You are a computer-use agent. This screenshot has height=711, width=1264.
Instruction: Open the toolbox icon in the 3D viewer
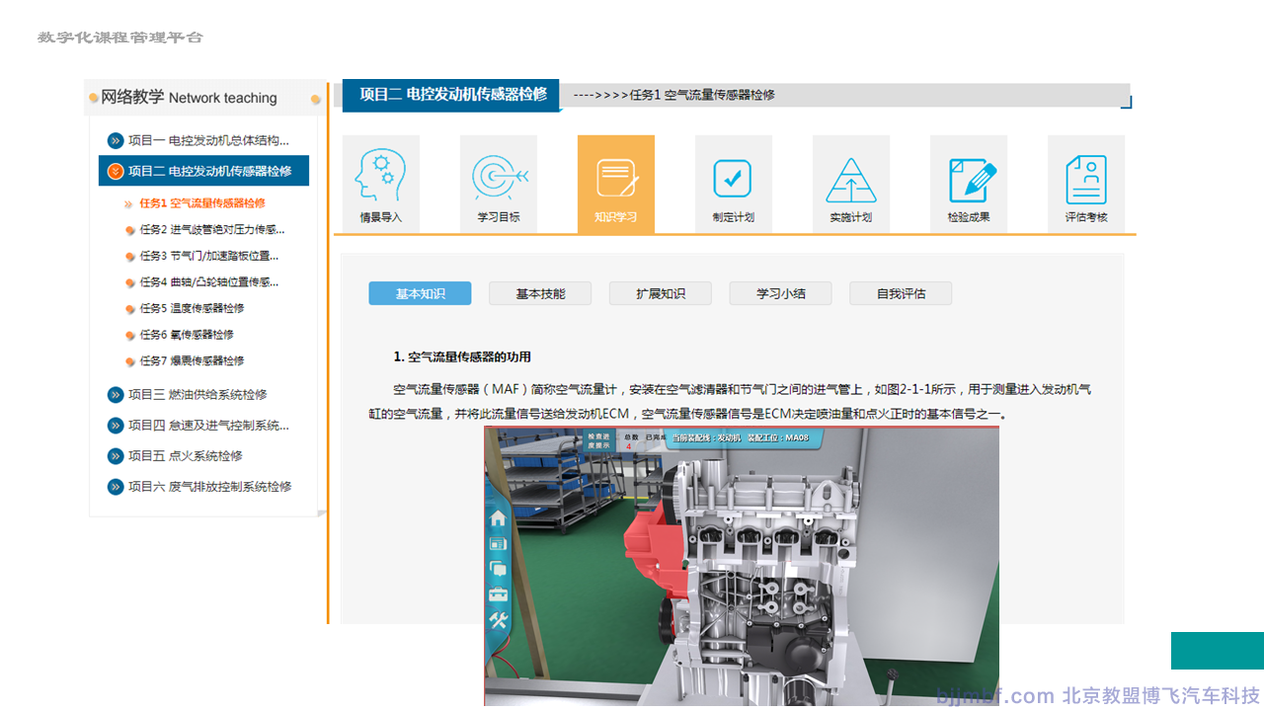pyautogui.click(x=498, y=595)
